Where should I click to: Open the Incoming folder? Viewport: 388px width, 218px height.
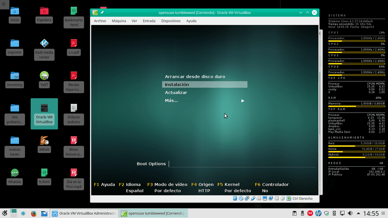(x=15, y=79)
